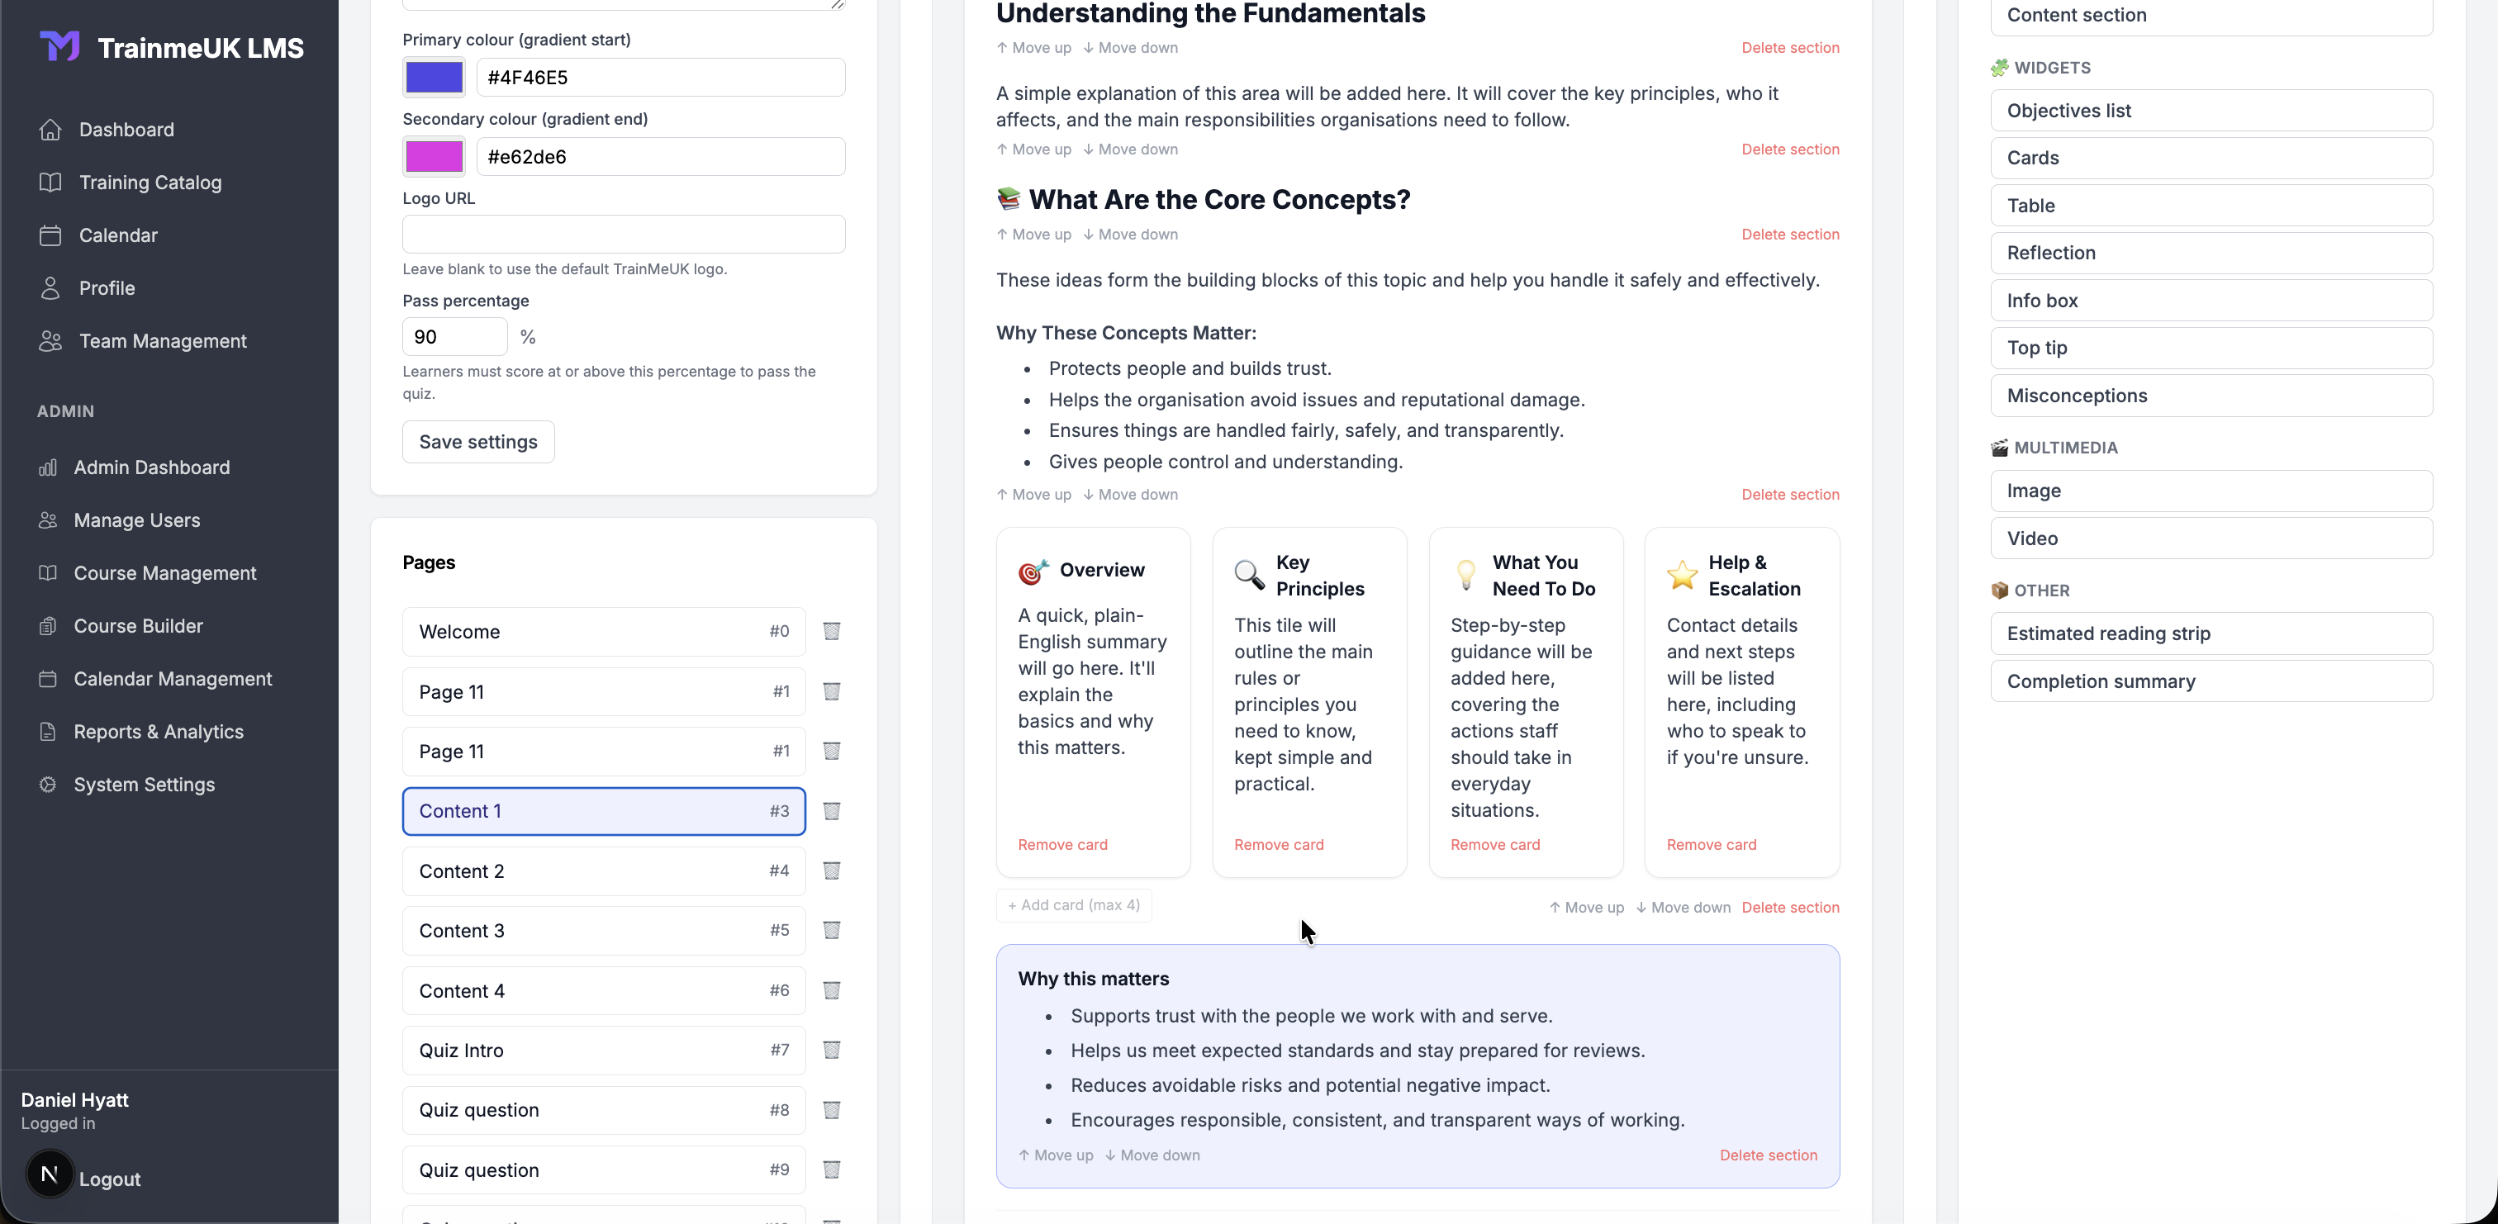
Task: Insert the Completion summary widget
Action: click(2212, 681)
